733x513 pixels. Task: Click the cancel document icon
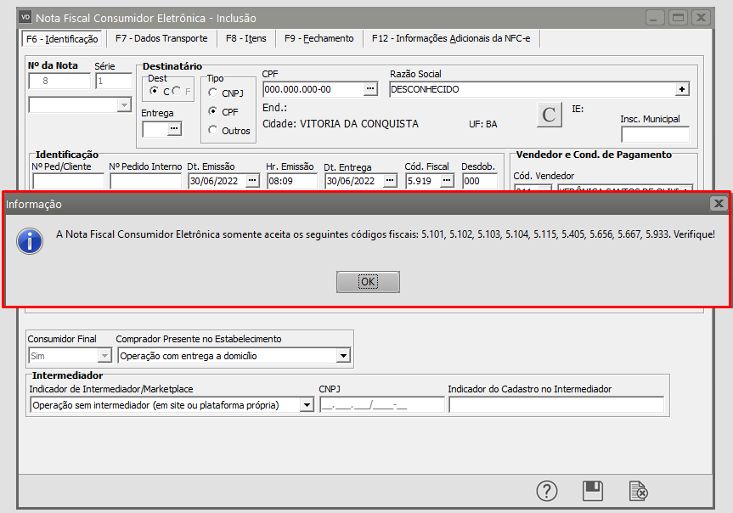(639, 491)
